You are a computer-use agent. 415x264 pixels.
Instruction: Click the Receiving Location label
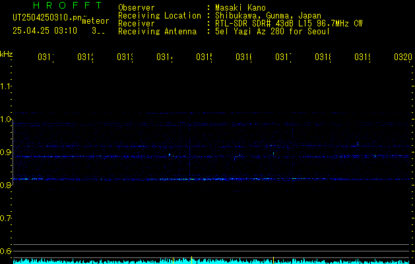click(160, 16)
